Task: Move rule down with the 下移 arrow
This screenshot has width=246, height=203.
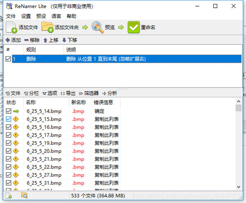Action: point(64,40)
